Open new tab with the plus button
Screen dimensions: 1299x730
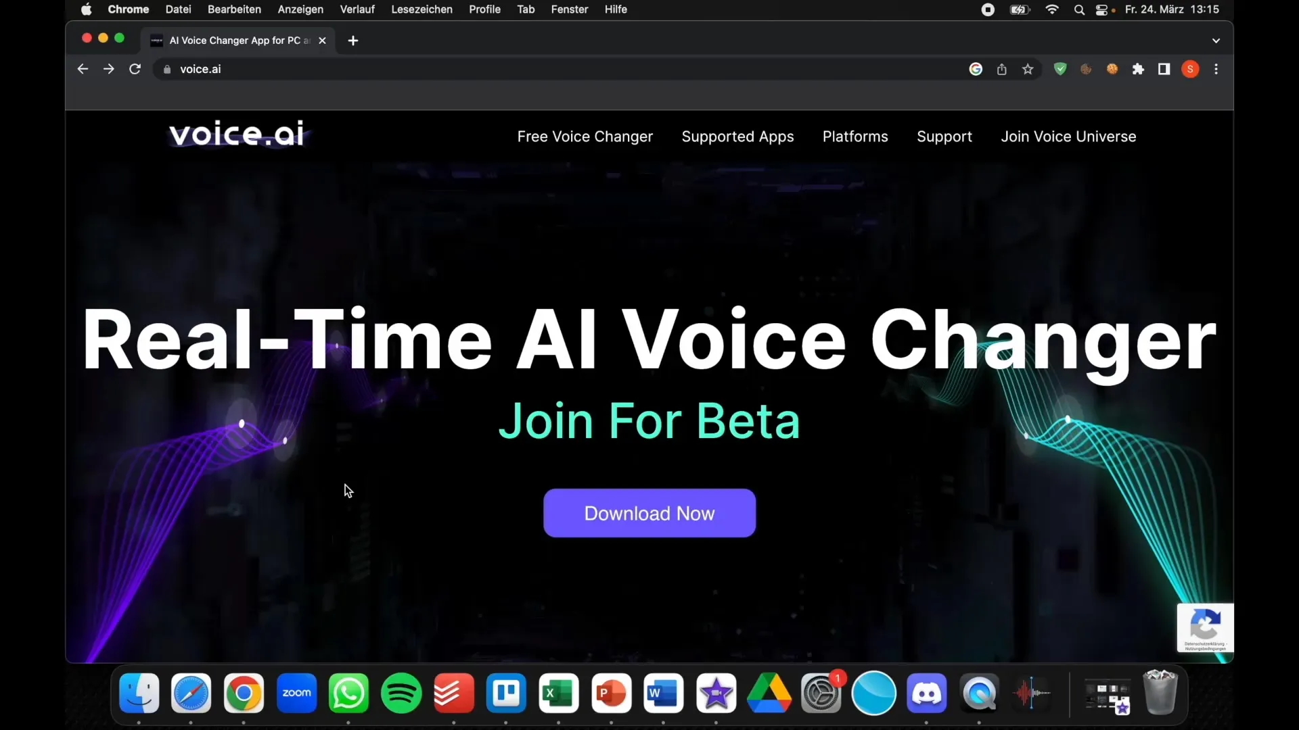click(352, 40)
